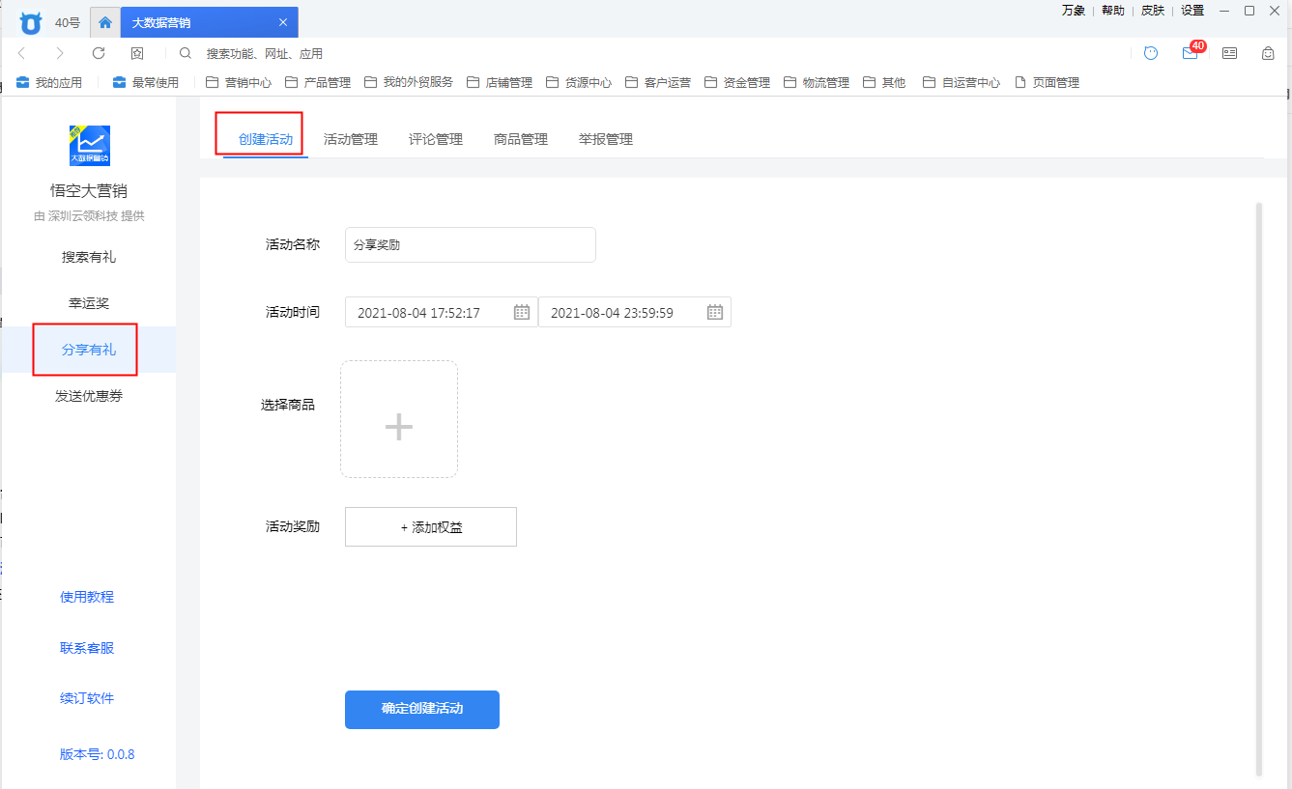This screenshot has height=789, width=1292.
Task: Open the 皮肤 menu at top
Action: 1152,10
